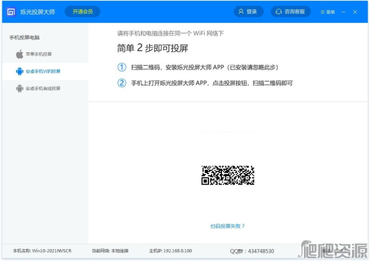
Task: Click the user avatar icon beside 登录
Action: tap(241, 12)
